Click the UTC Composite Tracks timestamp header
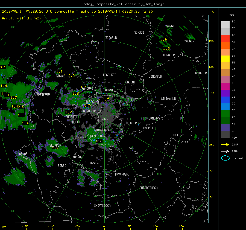The height and width of the screenshot is (230, 246). click(x=77, y=11)
